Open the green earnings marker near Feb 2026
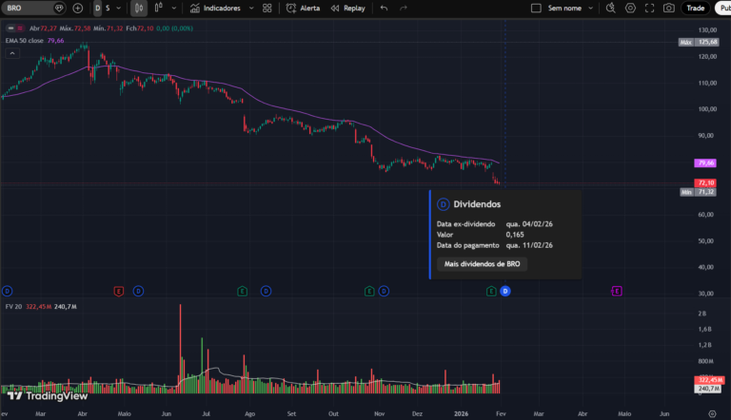The image size is (731, 420). point(491,292)
